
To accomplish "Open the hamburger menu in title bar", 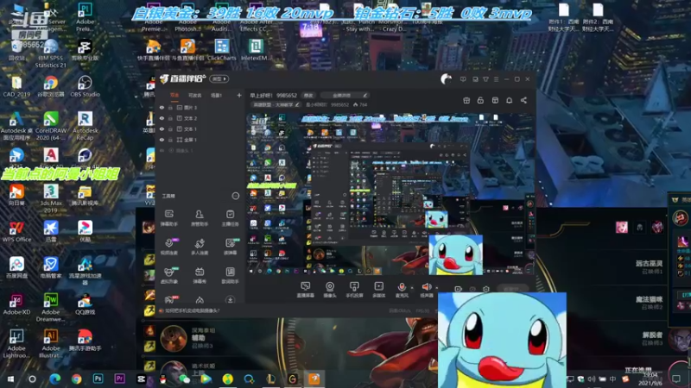I will (x=496, y=79).
